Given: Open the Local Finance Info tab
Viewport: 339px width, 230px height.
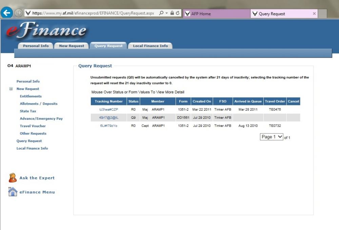Looking at the screenshot, I should [x=150, y=46].
